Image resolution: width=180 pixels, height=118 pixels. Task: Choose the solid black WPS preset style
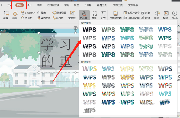(89, 30)
